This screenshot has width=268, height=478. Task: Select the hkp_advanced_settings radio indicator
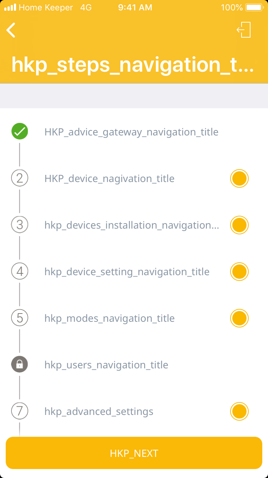(x=239, y=411)
